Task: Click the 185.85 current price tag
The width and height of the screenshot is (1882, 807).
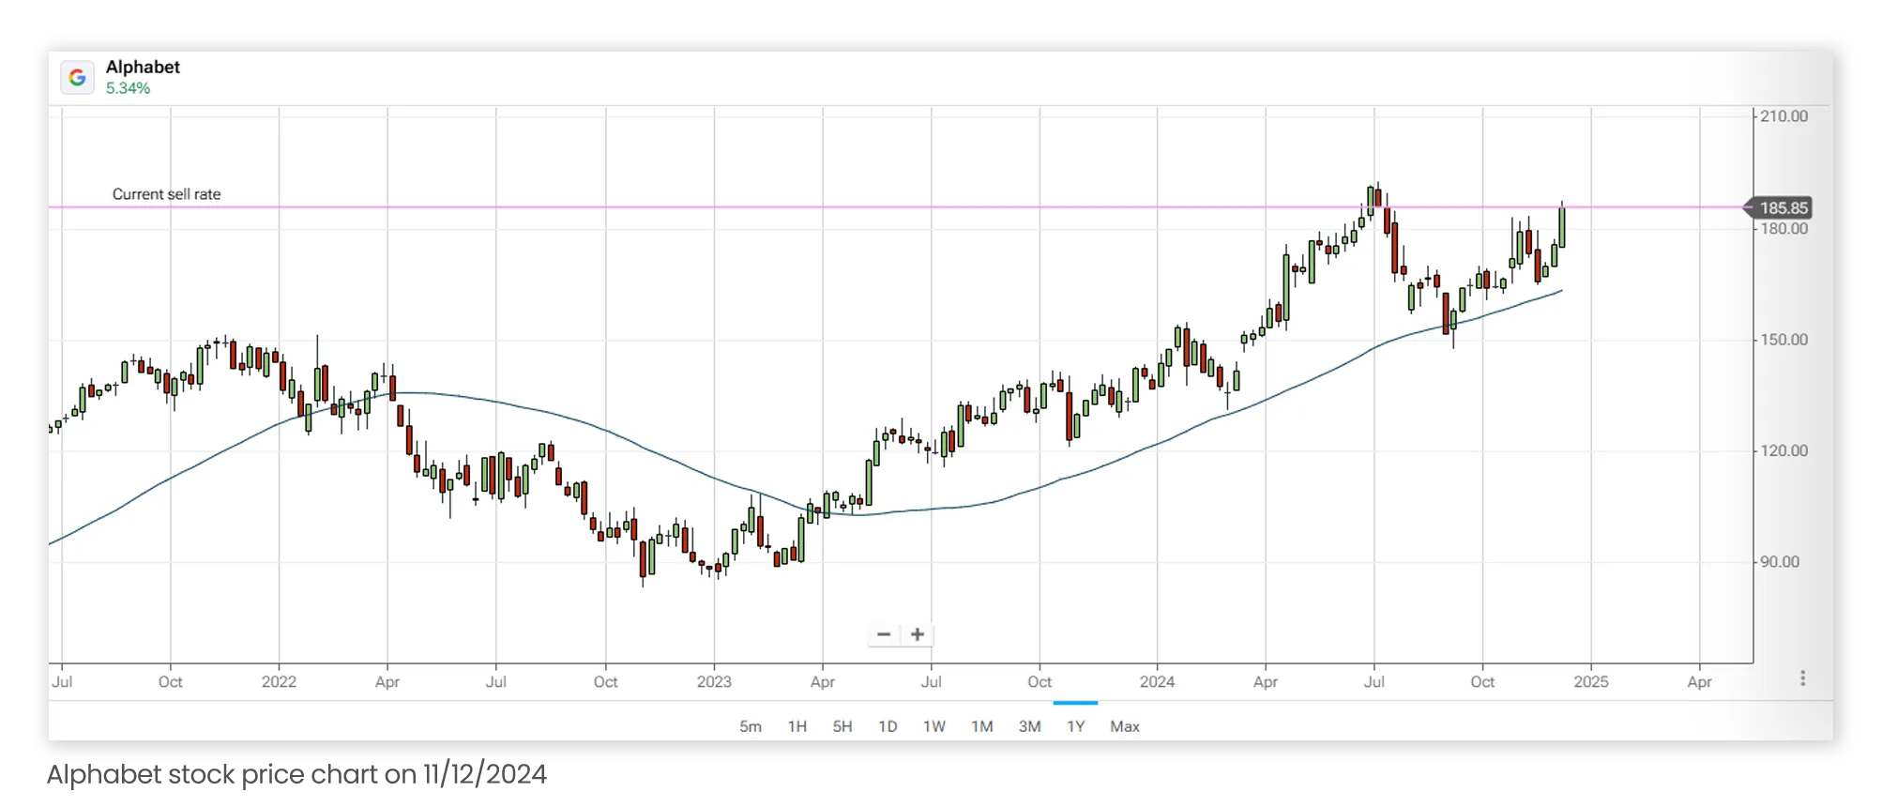Action: [1779, 207]
